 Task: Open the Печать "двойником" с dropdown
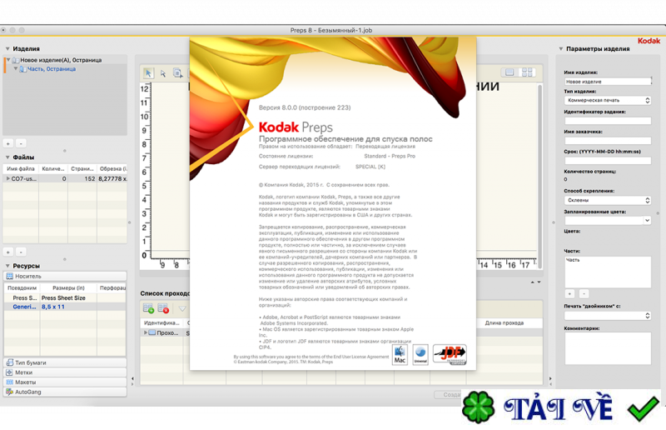point(608,316)
